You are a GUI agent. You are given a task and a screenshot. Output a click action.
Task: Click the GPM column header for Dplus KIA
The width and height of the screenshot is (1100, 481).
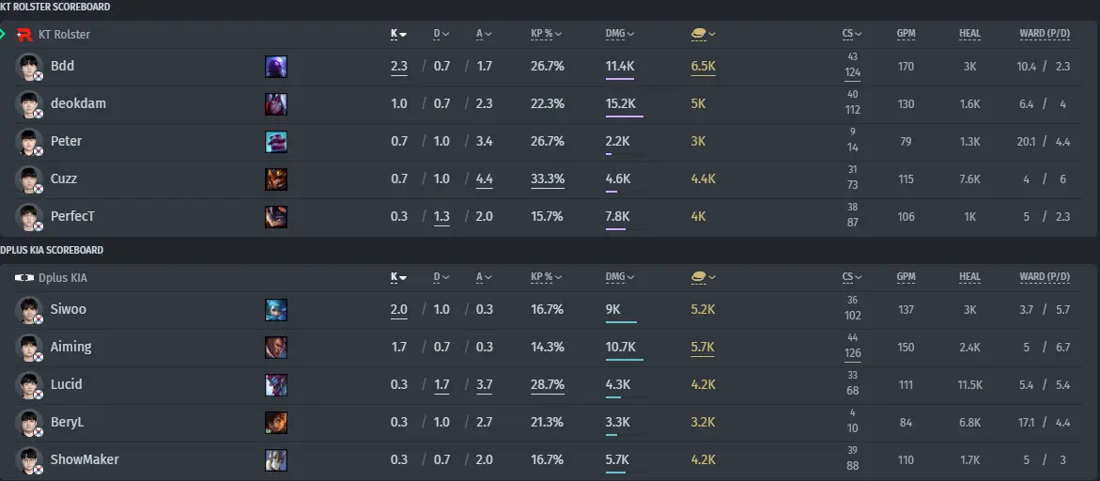[906, 277]
